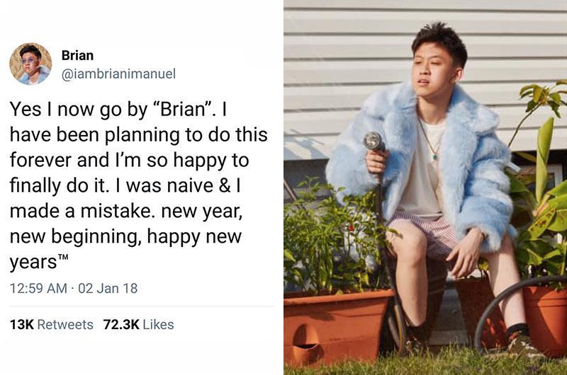The height and width of the screenshot is (375, 567).
Task: Click the trademark symbol after years
Action: pyautogui.click(x=63, y=258)
